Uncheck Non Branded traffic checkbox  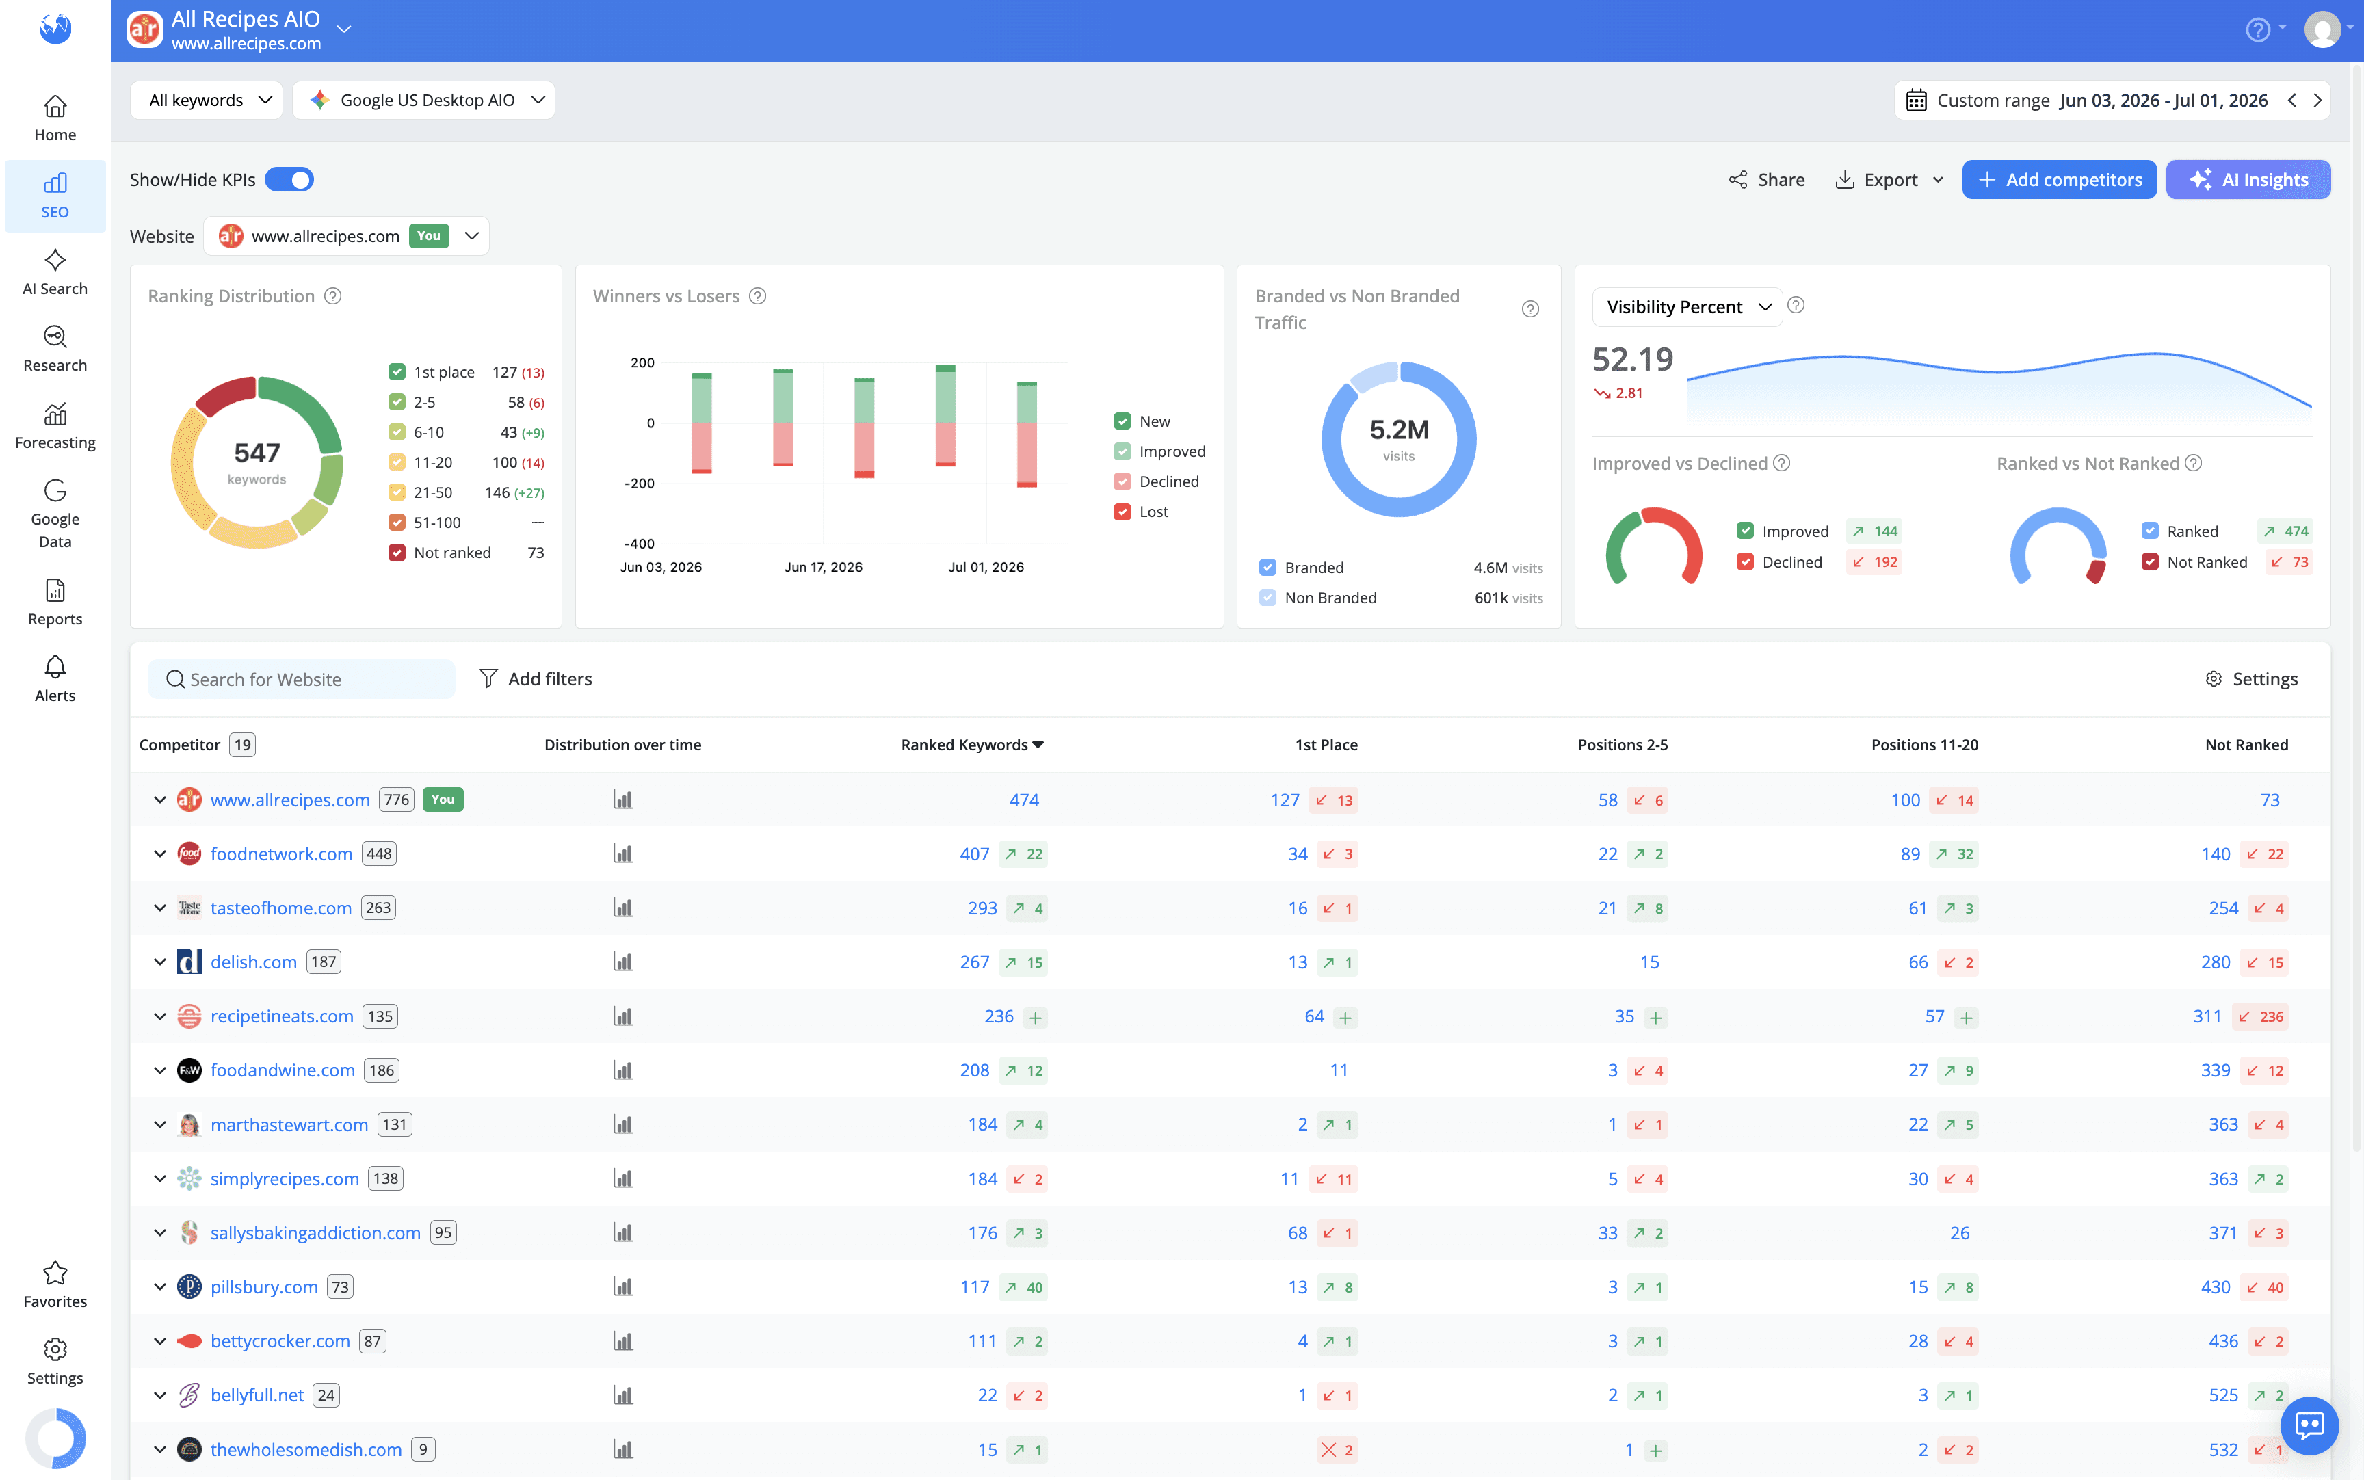[x=1268, y=597]
